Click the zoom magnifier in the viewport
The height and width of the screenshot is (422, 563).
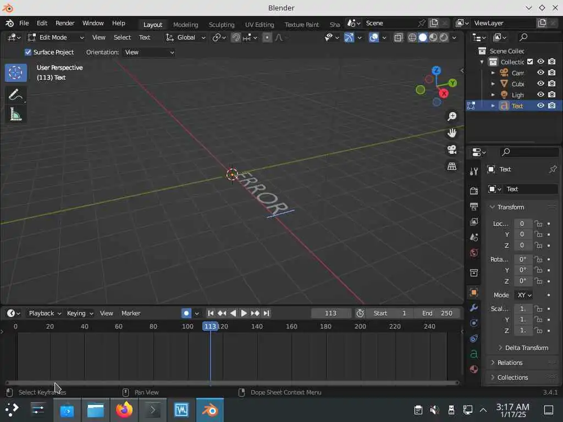pos(452,116)
